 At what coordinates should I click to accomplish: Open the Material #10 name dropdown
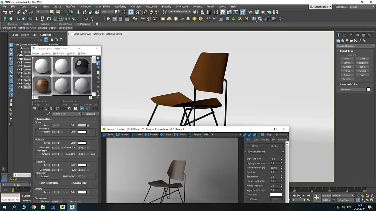click(x=79, y=114)
